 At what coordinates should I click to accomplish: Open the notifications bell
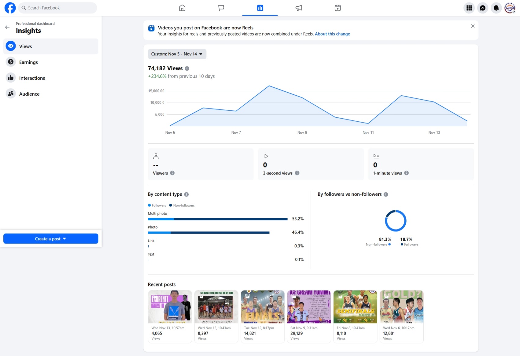tap(496, 8)
